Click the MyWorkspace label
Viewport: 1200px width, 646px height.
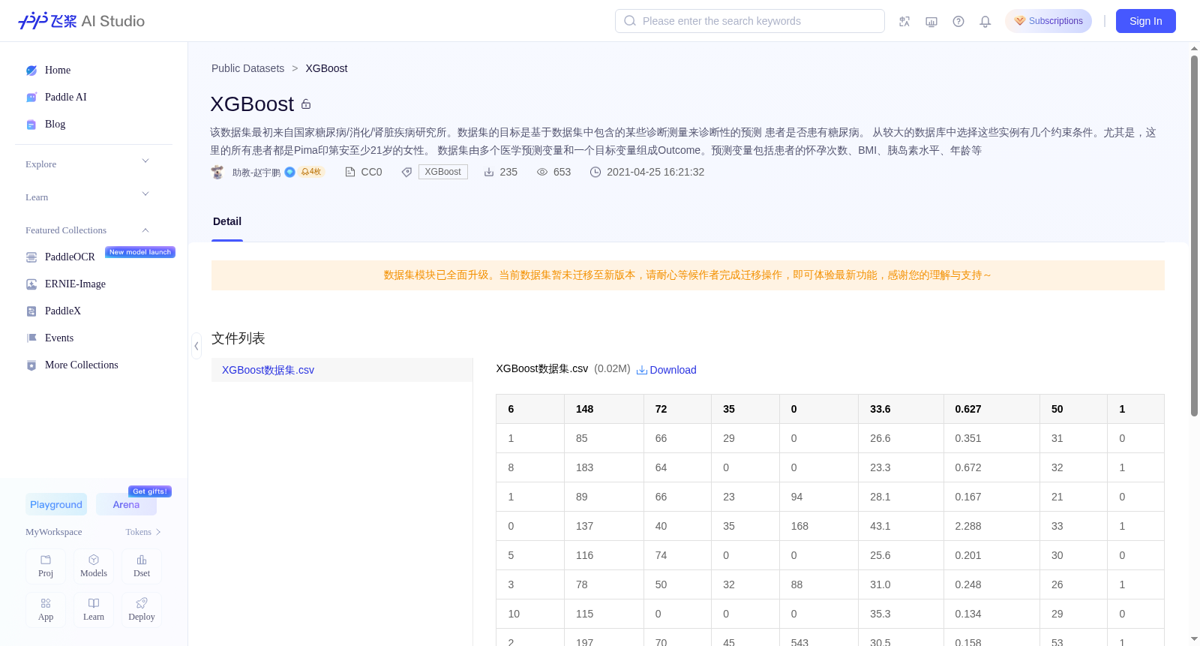[x=54, y=532]
